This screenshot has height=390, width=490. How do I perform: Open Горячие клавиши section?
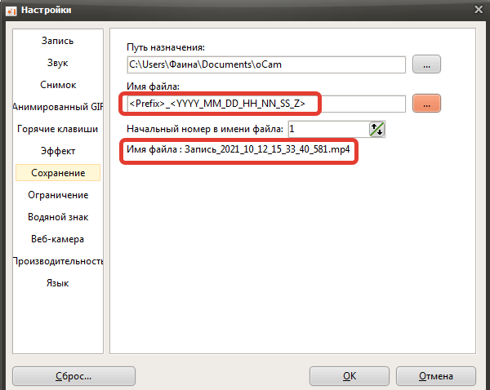57,129
